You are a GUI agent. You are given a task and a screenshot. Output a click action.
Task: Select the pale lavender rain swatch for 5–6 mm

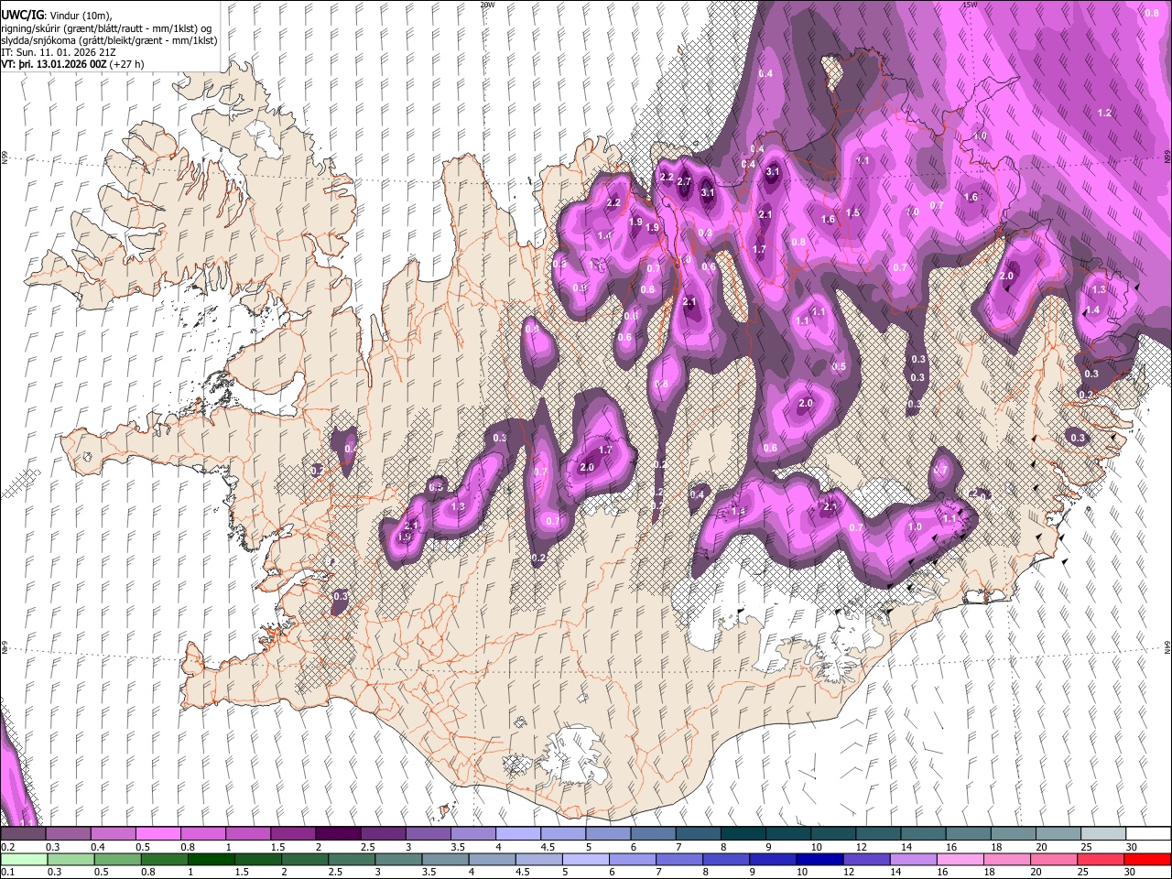(x=586, y=859)
